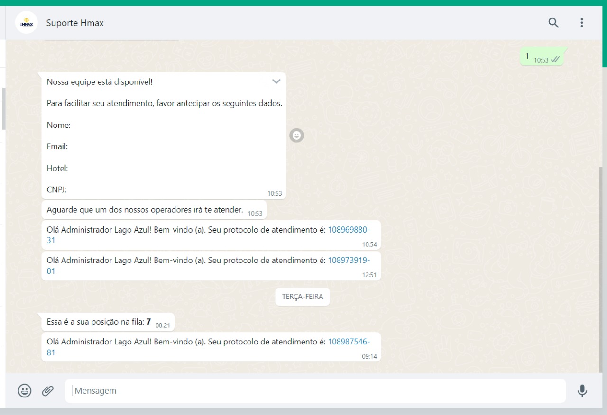Viewport: 607px width, 415px height.
Task: Open protocol link 108987546-81
Action: 349,342
